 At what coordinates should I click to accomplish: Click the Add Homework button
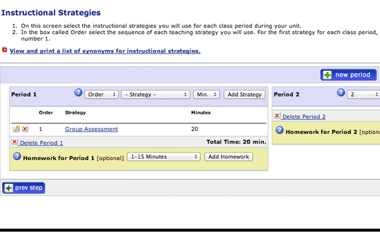229,157
